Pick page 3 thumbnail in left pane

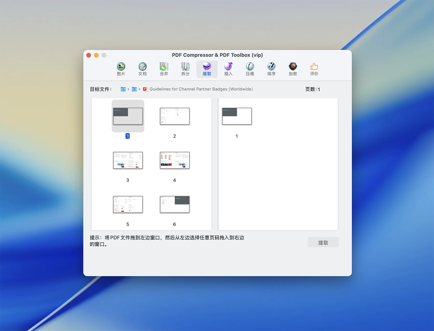[128, 160]
